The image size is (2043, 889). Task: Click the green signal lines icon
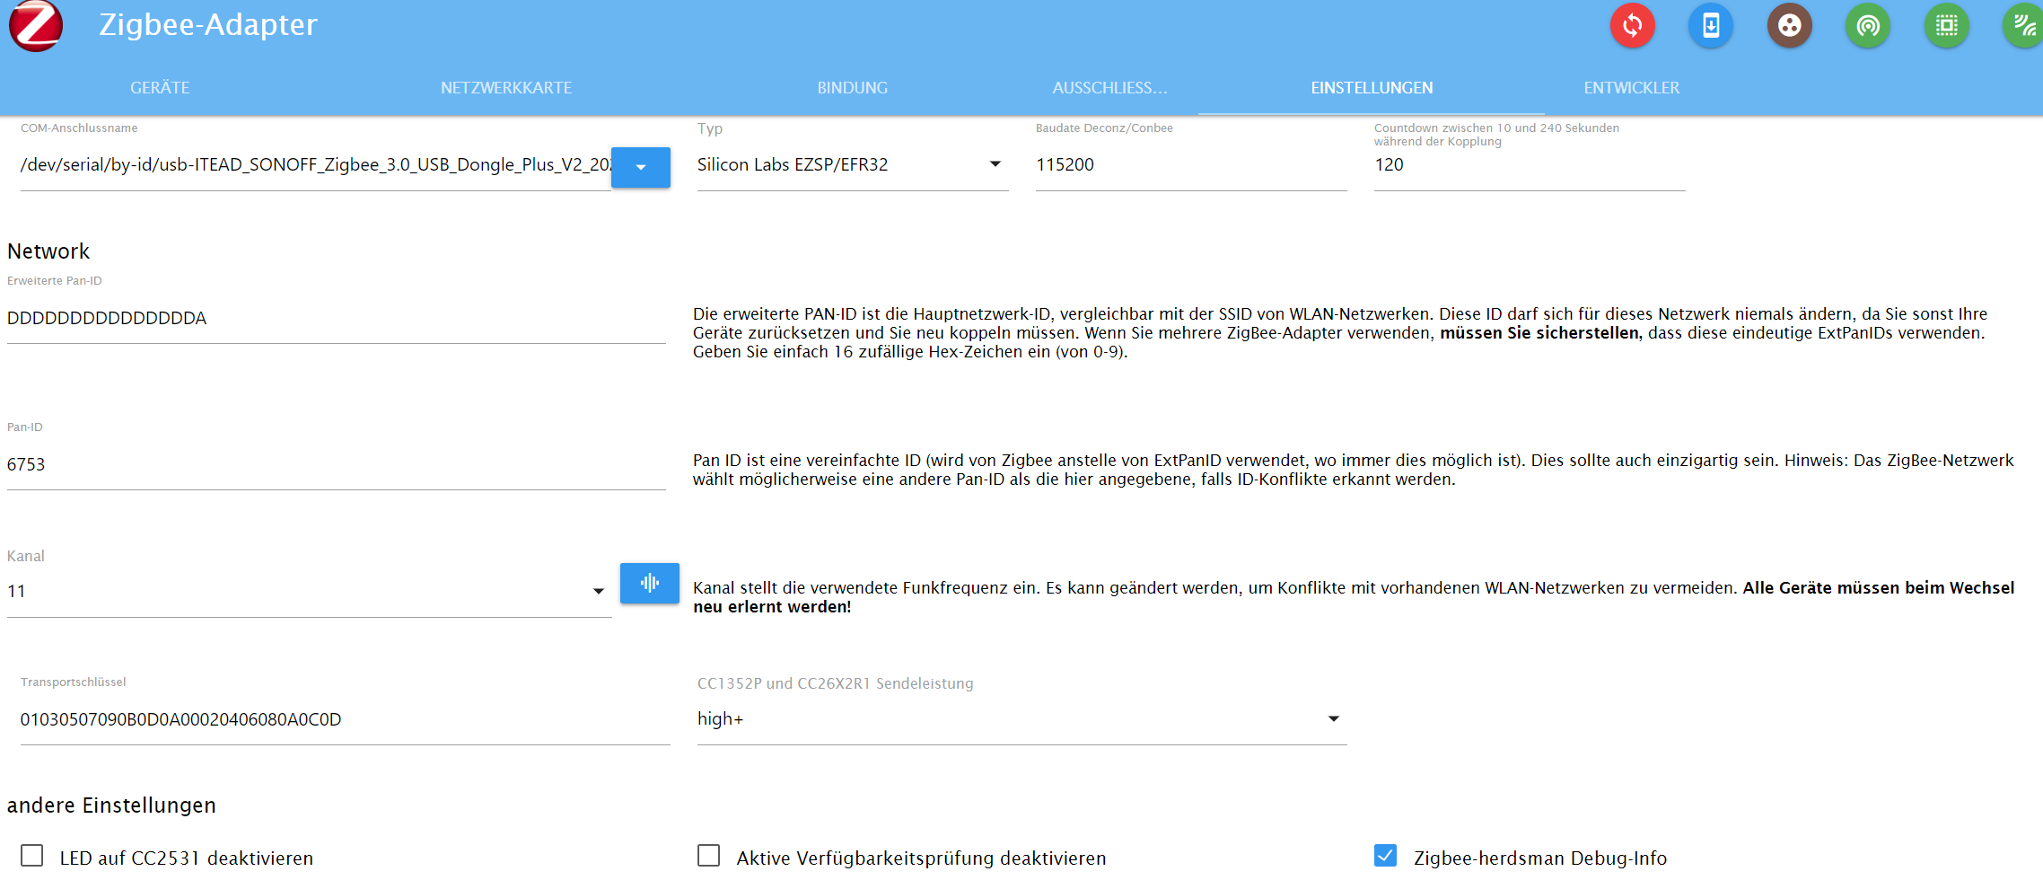(2023, 26)
